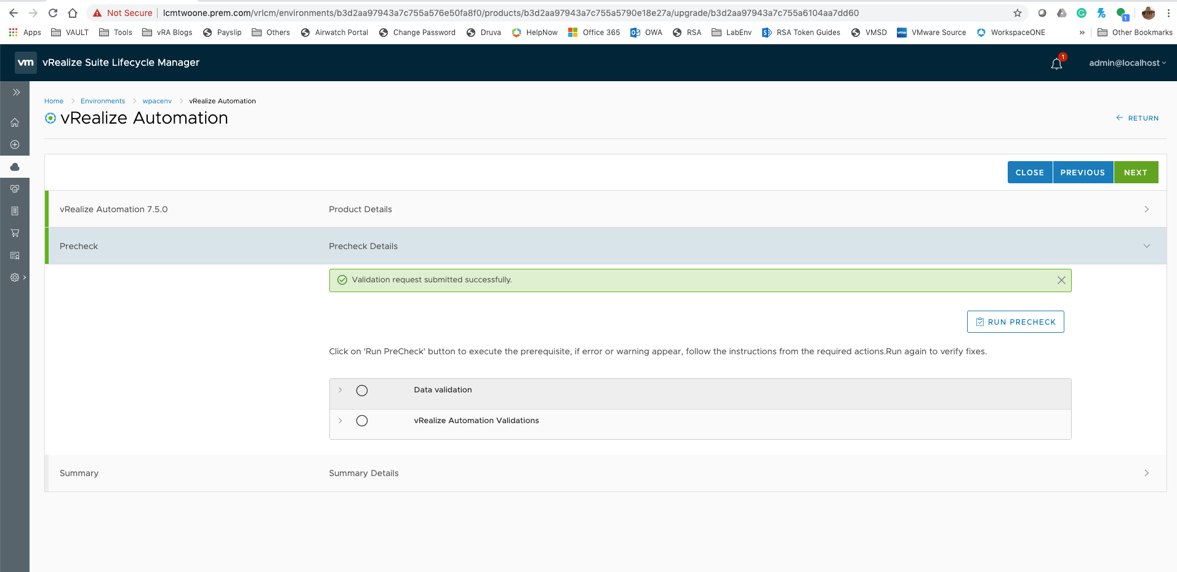
Task: Click the RUN PRECHECK button
Action: [x=1015, y=322]
